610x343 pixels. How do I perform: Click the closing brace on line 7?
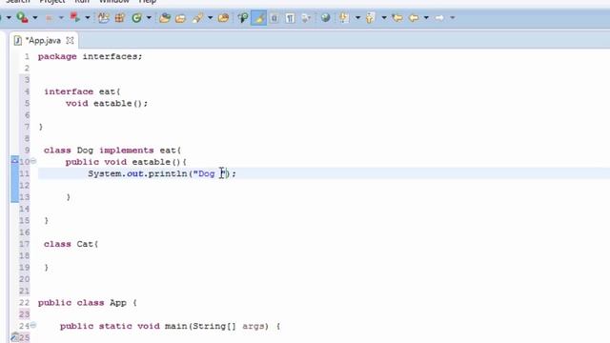41,127
